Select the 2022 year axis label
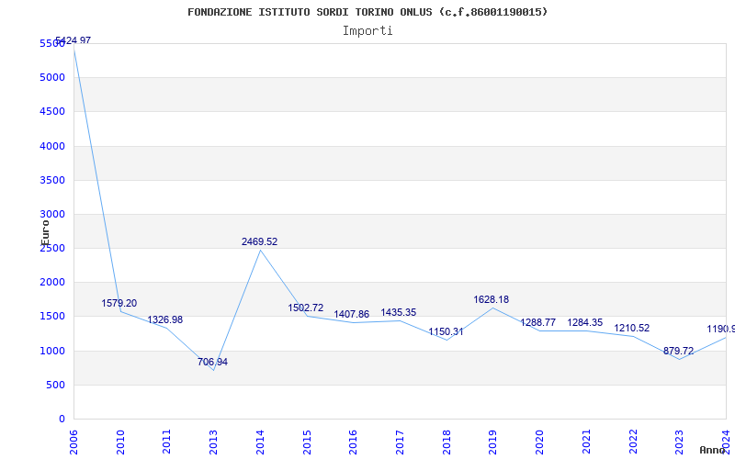735x459 pixels. coord(633,439)
